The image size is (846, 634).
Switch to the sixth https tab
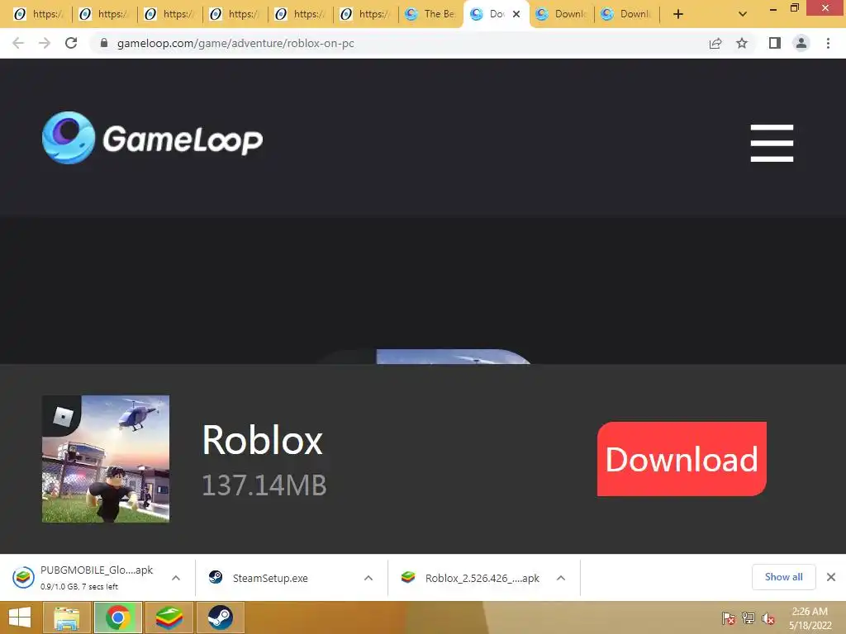(x=365, y=14)
